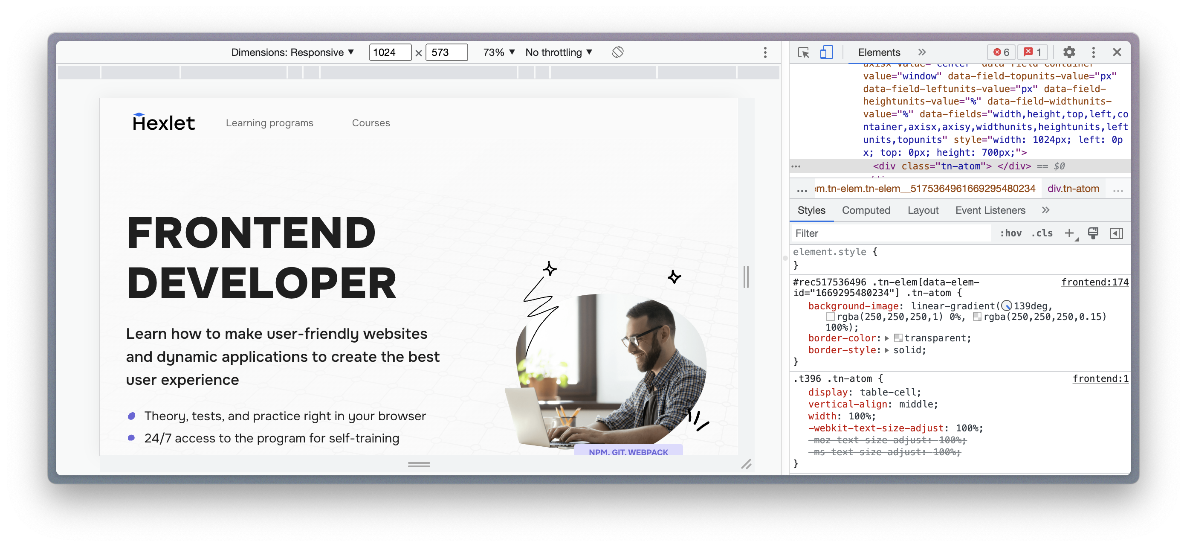Image resolution: width=1187 pixels, height=547 pixels.
Task: Toggle the device toolbar icon
Action: (826, 52)
